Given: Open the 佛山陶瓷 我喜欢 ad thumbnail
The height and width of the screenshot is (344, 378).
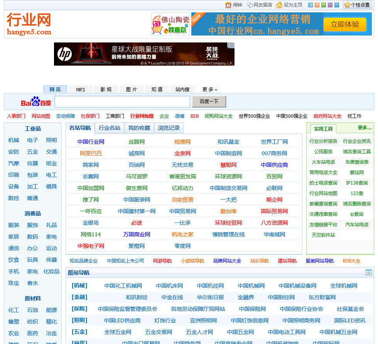Looking at the screenshot, I should click(170, 24).
